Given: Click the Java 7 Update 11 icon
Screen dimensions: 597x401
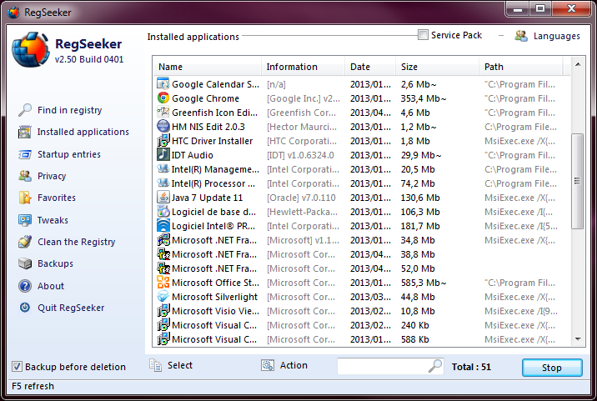Looking at the screenshot, I should click(x=163, y=198).
